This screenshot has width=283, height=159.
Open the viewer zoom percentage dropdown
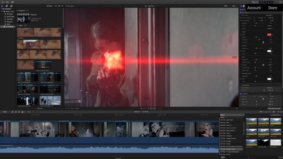pyautogui.click(x=227, y=6)
